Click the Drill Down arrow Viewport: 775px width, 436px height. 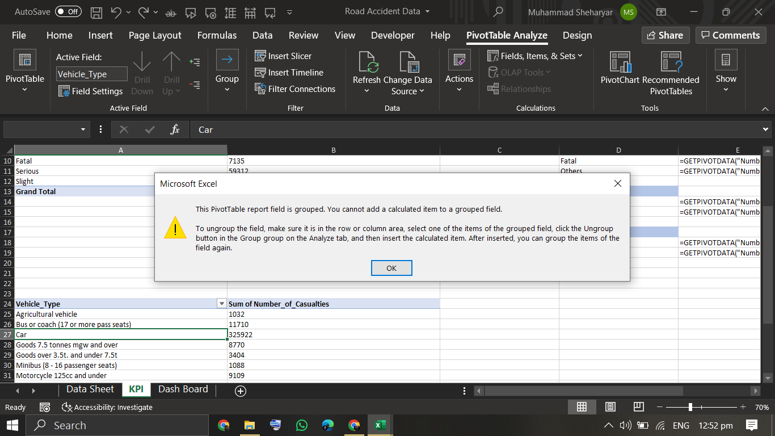(142, 73)
